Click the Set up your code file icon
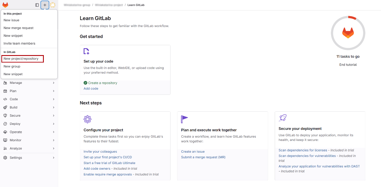The height and width of the screenshot is (187, 381). [x=86, y=51]
